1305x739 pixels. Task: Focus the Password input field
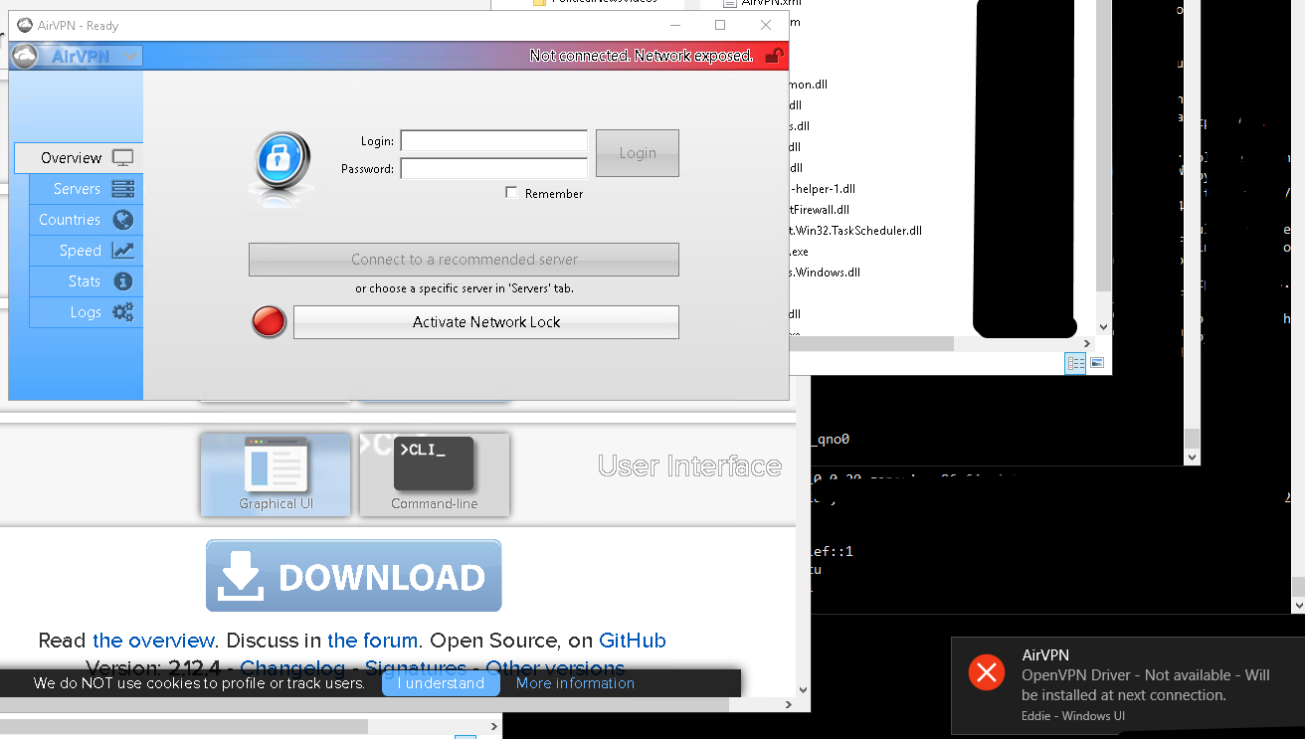(493, 168)
